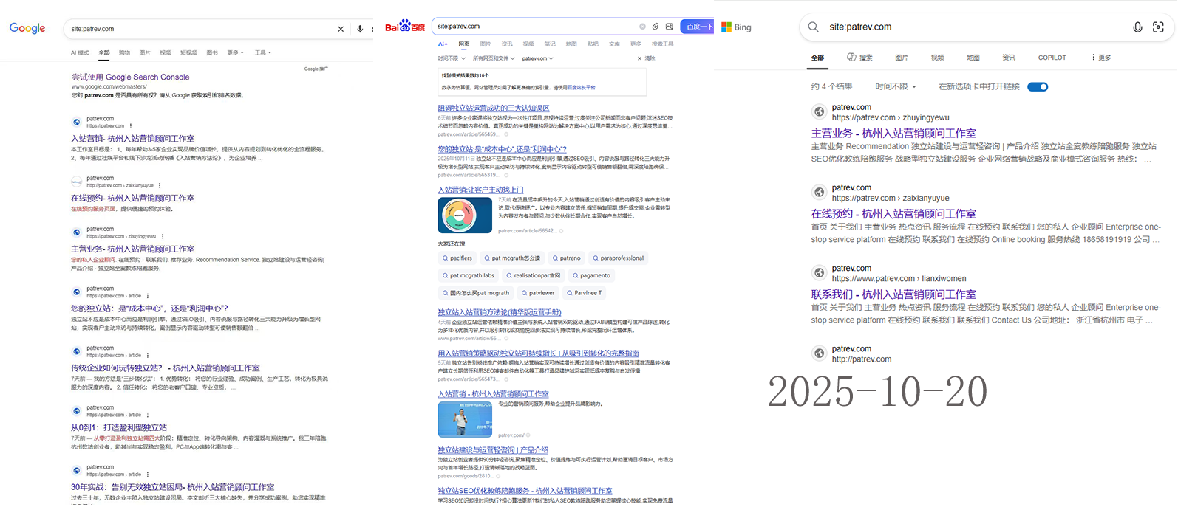Image resolution: width=1178 pixels, height=507 pixels.
Task: Select Google 图片 images tab
Action: coord(145,53)
